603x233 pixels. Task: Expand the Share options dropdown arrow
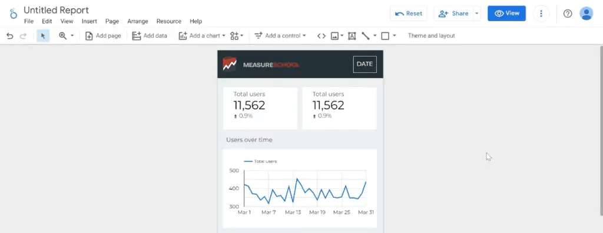477,14
